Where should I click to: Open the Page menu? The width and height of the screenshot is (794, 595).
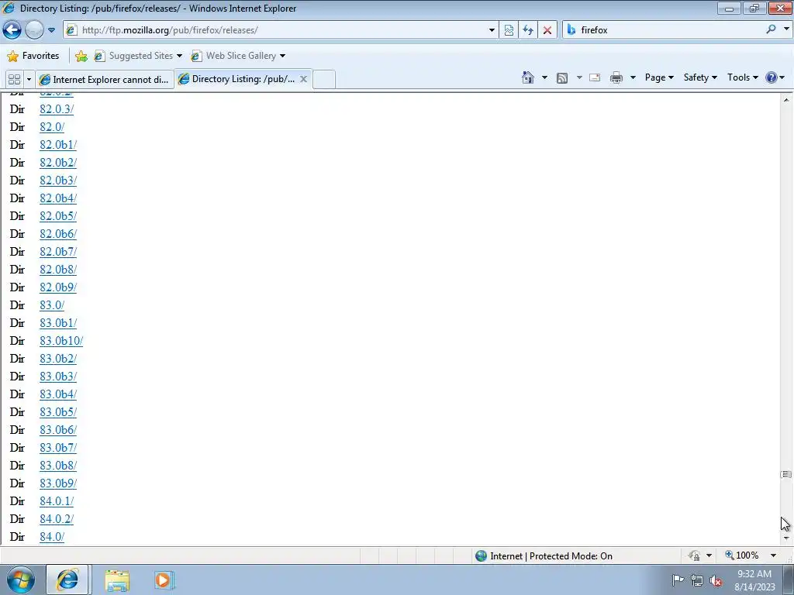tap(659, 77)
